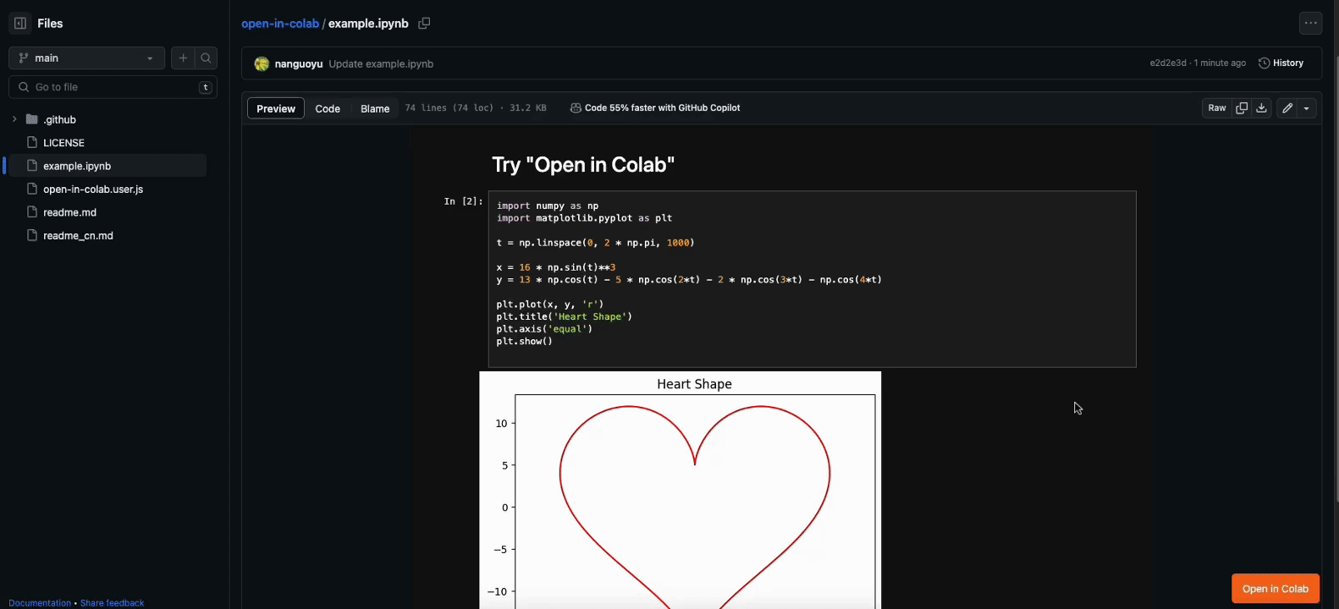Screen dimensions: 1339x609
Task: Click the search files magnifier icon
Action: coord(206,58)
